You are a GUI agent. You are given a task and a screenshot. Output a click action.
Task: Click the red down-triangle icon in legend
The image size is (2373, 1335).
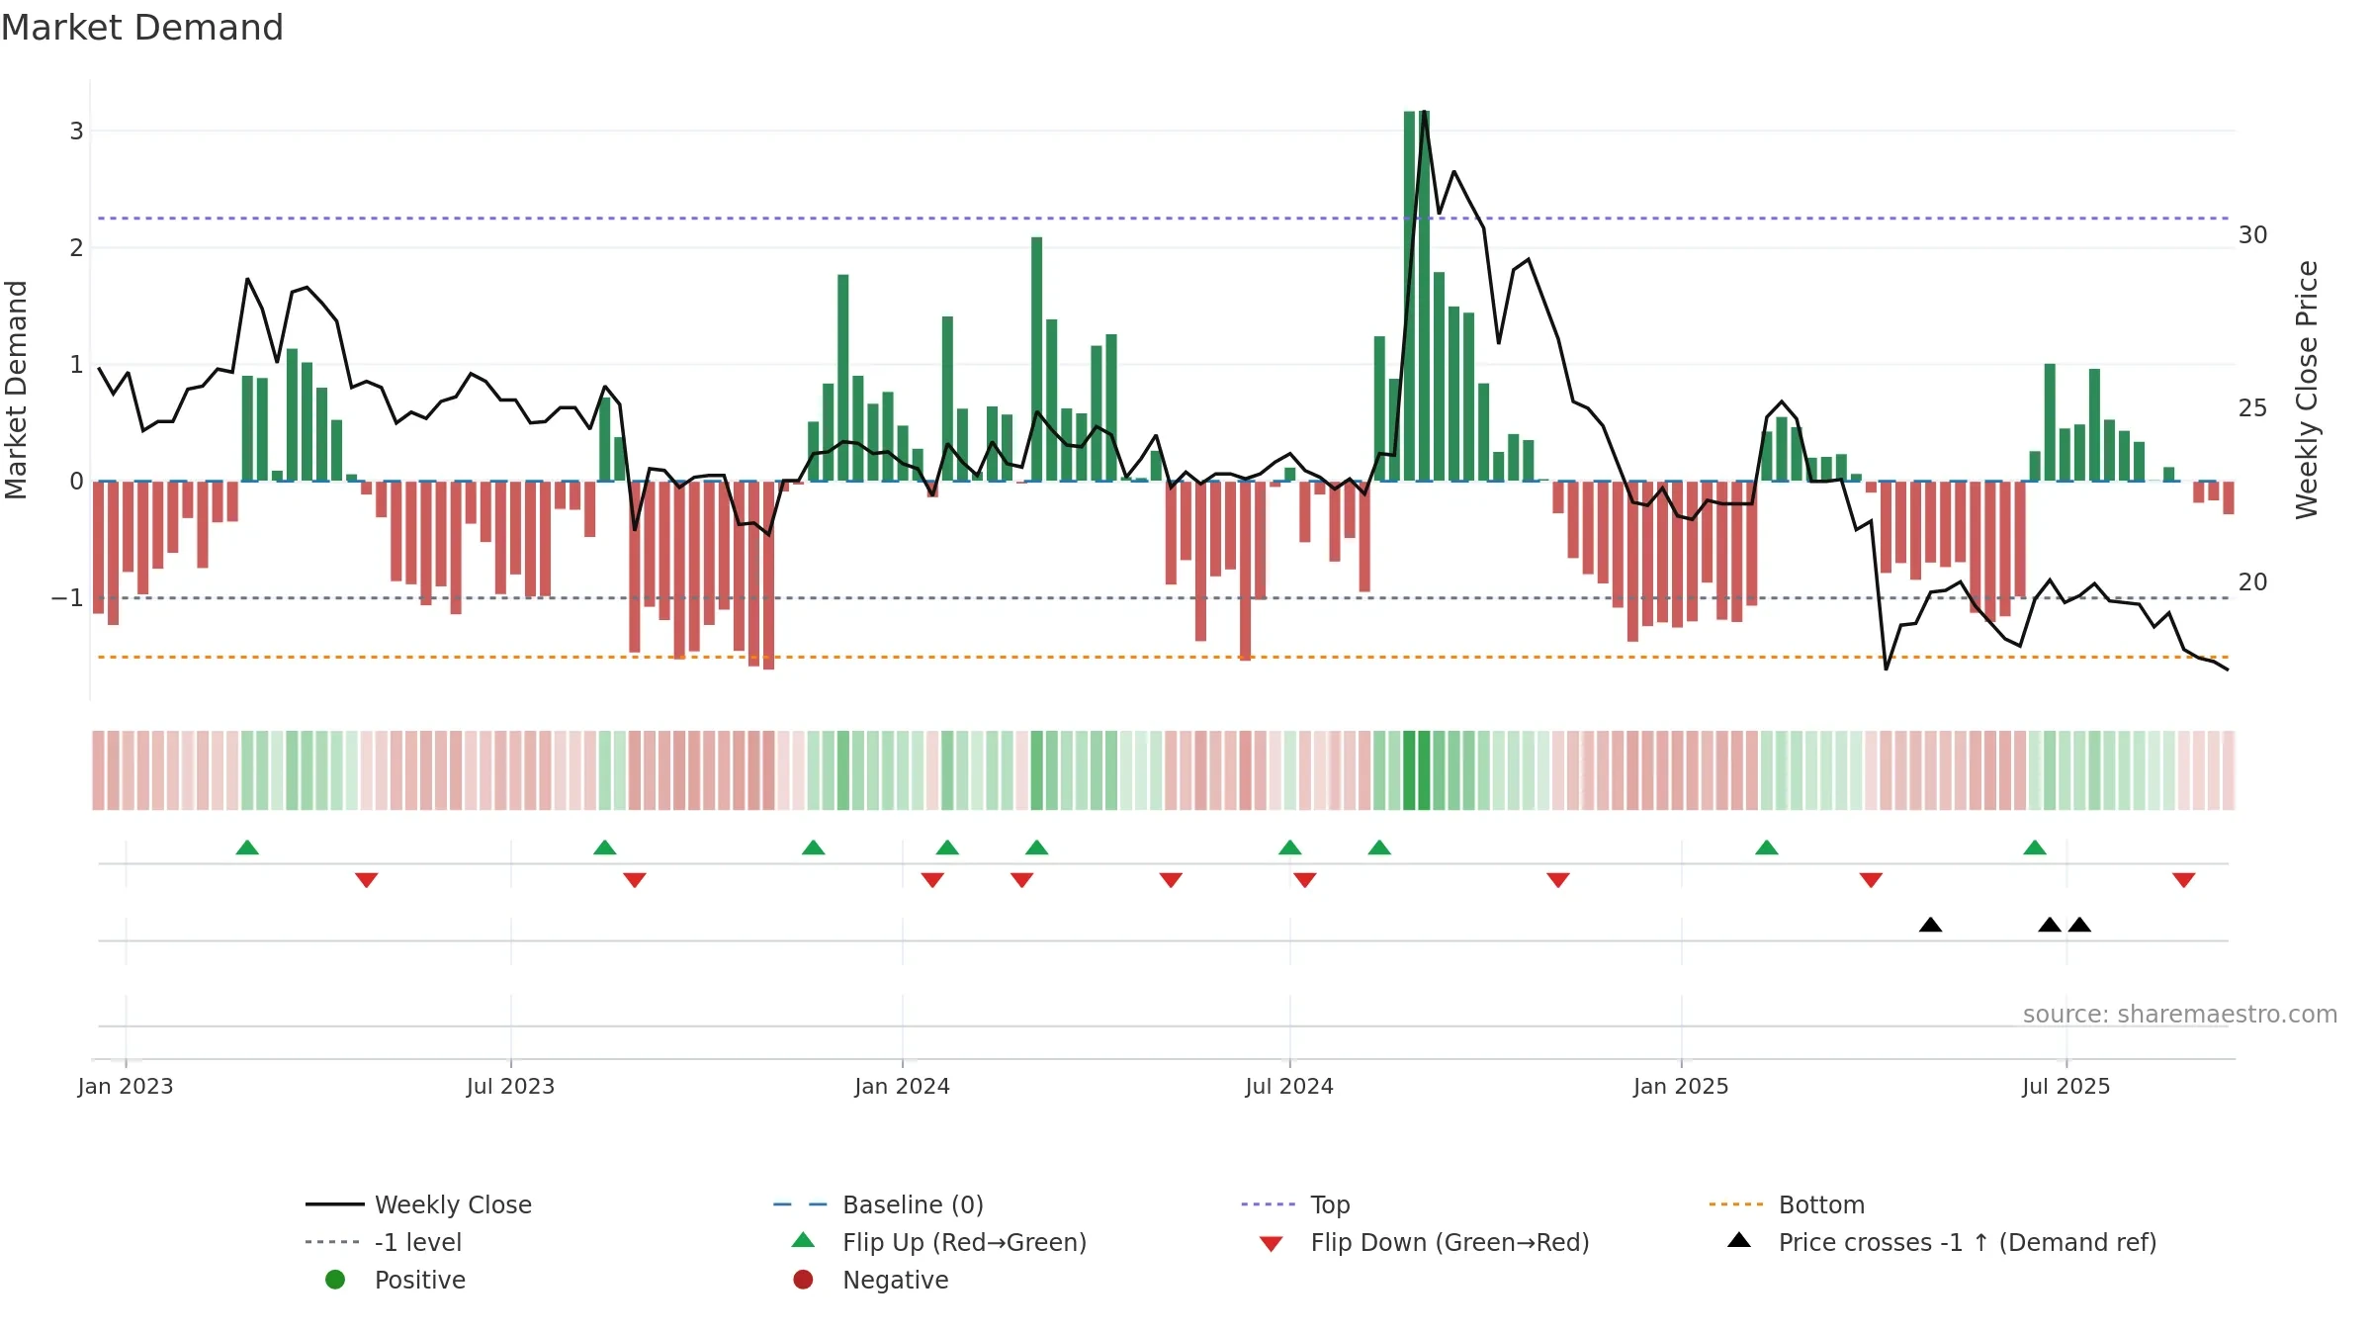[1272, 1244]
